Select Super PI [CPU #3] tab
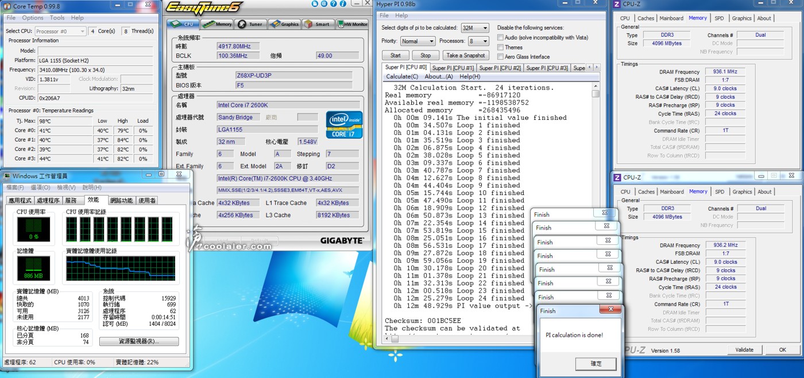804x378 pixels. click(x=547, y=68)
